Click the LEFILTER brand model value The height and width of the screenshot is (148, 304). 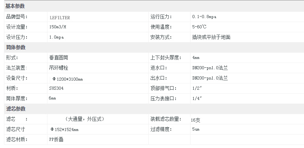click(60, 18)
